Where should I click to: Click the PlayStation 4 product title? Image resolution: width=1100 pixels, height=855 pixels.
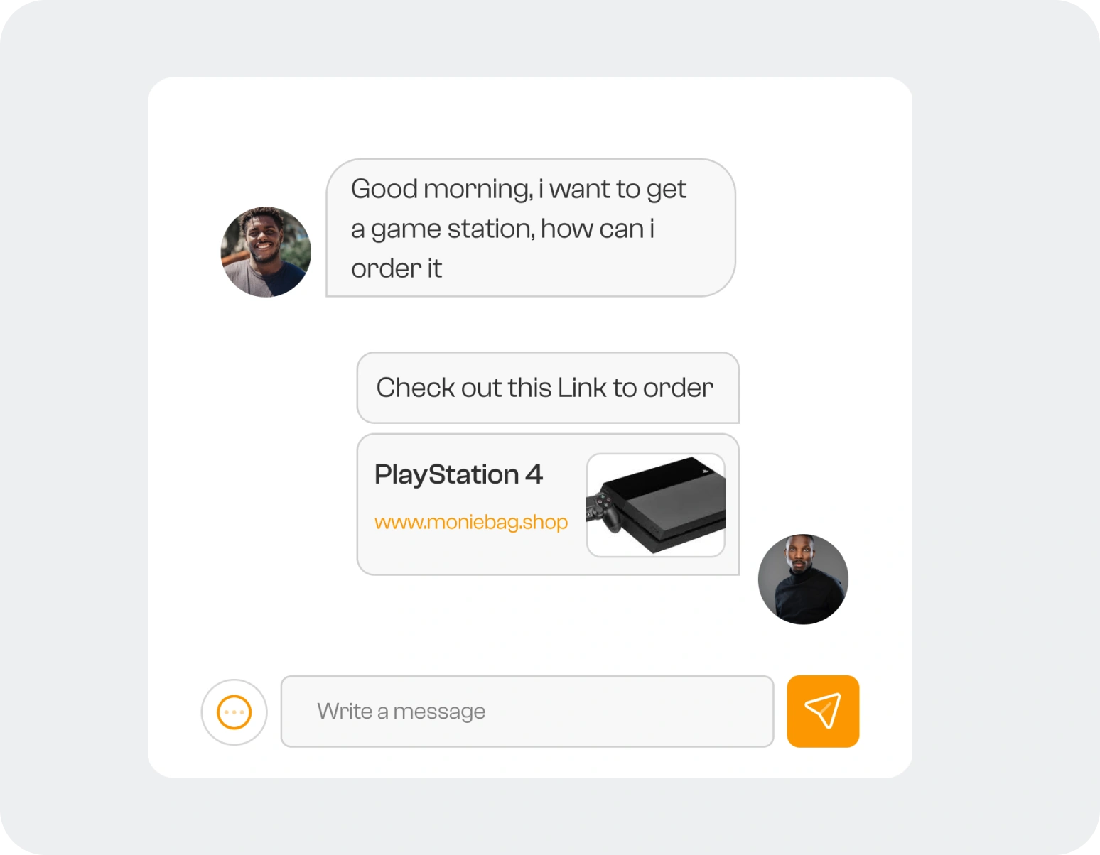(458, 474)
